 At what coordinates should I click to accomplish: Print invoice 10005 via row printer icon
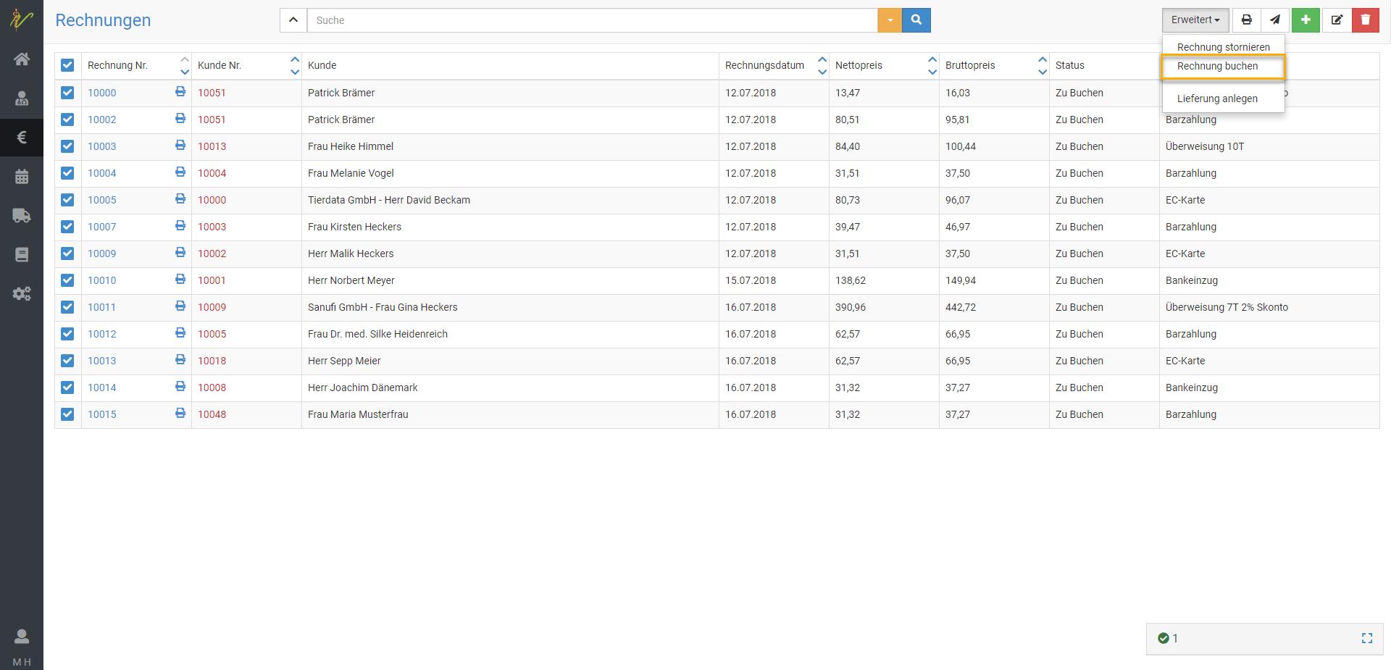pyautogui.click(x=180, y=199)
